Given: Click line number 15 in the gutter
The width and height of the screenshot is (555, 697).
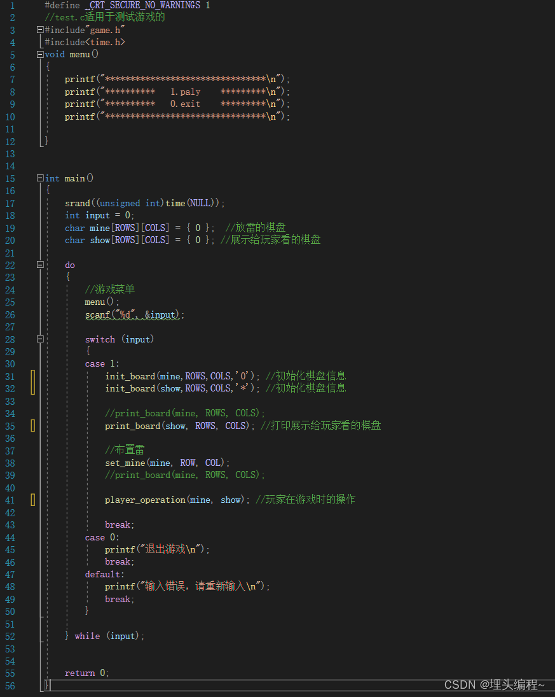Looking at the screenshot, I should tap(10, 179).
